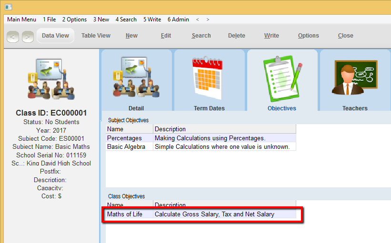Open the Main Menu item
The image size is (391, 243).
coord(21,19)
